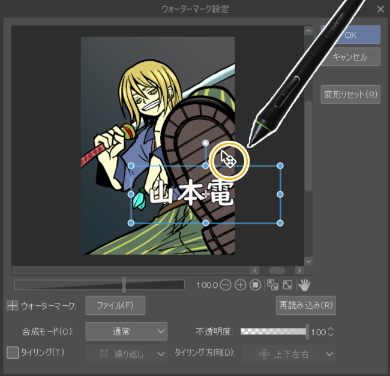This screenshot has height=376, width=390.
Task: Click the preview scroll right arrow
Action: 299,270
